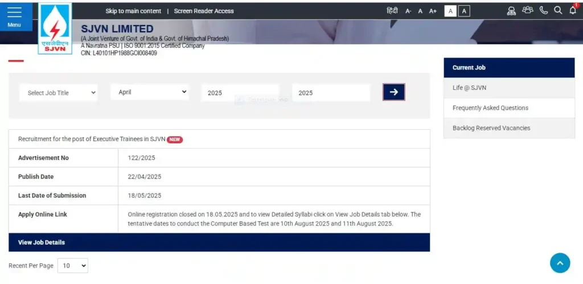This screenshot has width=583, height=284.
Task: Click the online registration closed notice text
Action: pos(274,219)
